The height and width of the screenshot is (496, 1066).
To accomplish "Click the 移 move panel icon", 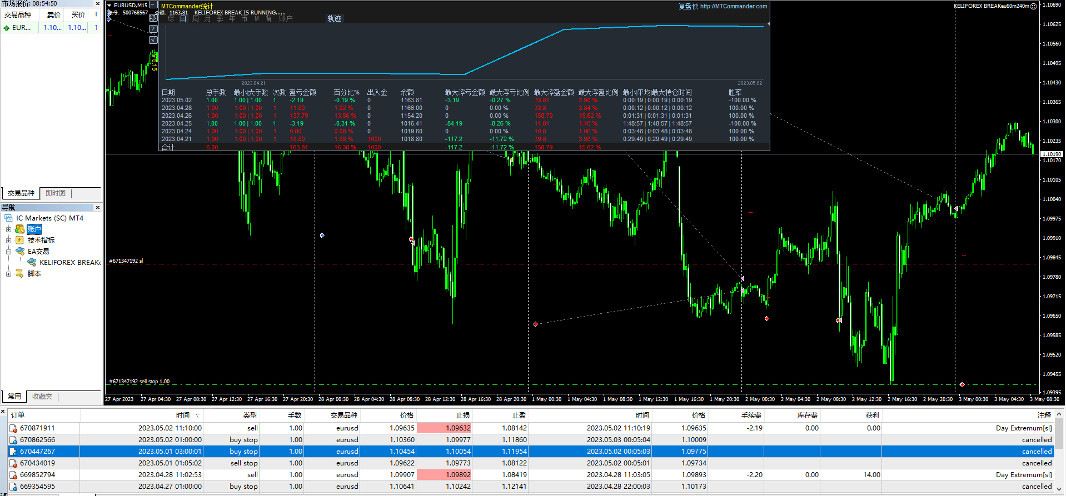I will (154, 18).
